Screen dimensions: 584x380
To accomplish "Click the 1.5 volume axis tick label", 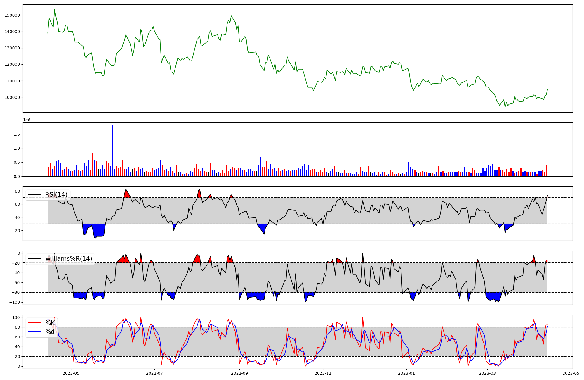I will (x=17, y=134).
